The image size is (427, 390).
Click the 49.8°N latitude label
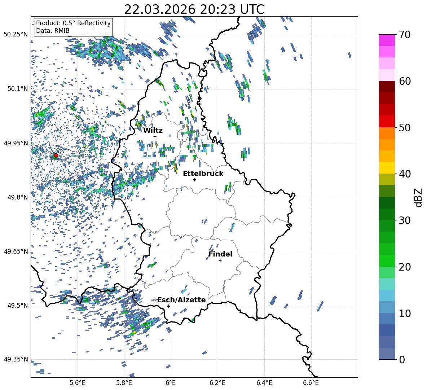[18, 197]
